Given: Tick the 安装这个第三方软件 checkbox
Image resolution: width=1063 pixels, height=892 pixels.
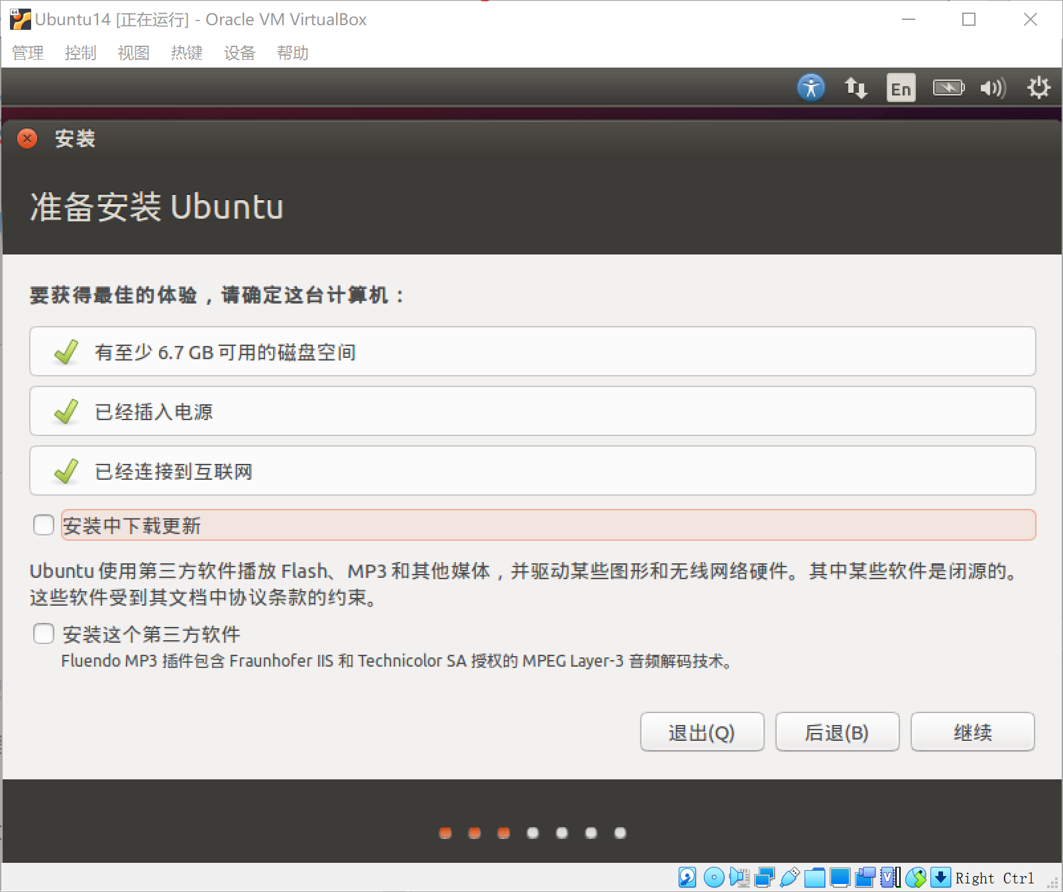Looking at the screenshot, I should (44, 634).
